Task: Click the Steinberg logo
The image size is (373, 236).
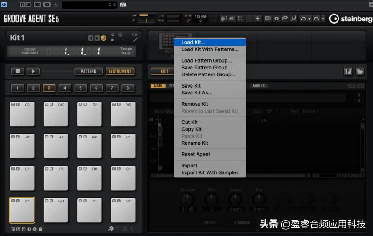Action: 350,19
